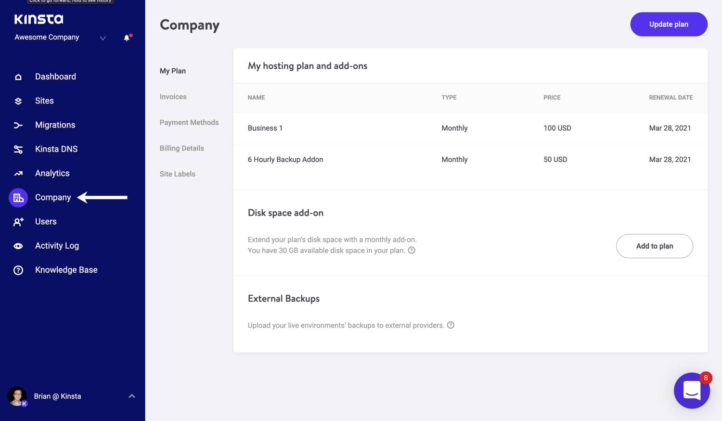
Task: Expand the user menu chevron
Action: click(x=132, y=396)
